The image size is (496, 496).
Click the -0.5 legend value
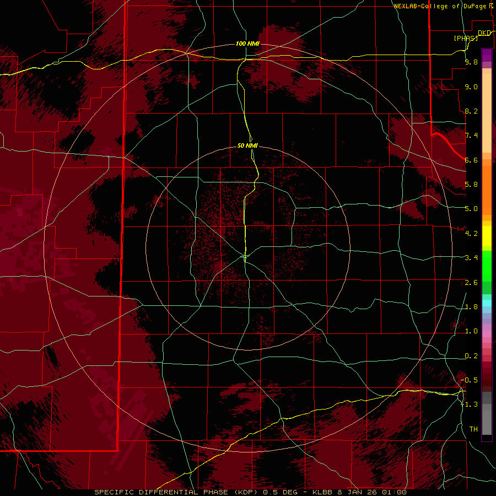coord(470,380)
